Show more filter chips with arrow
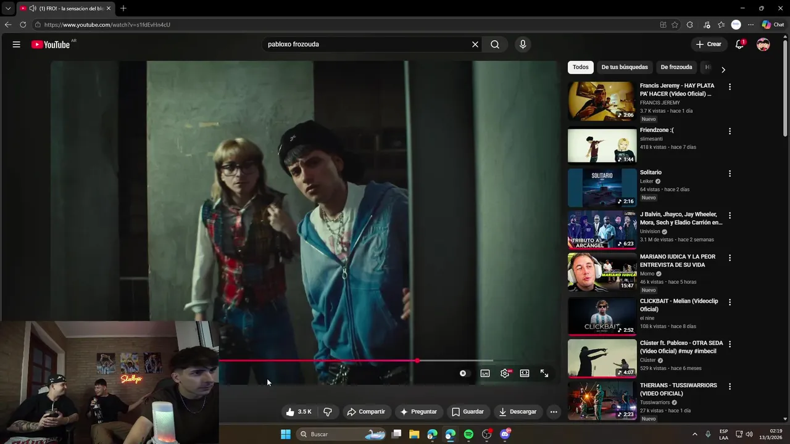Viewport: 790px width, 444px height. [x=723, y=69]
